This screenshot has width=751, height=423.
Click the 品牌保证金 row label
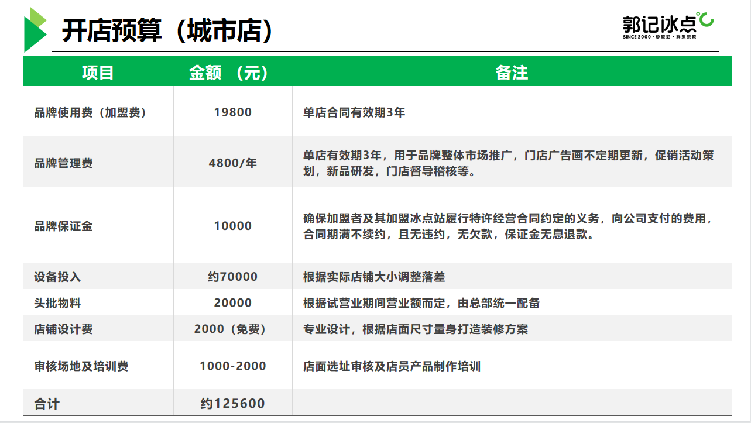(x=63, y=226)
